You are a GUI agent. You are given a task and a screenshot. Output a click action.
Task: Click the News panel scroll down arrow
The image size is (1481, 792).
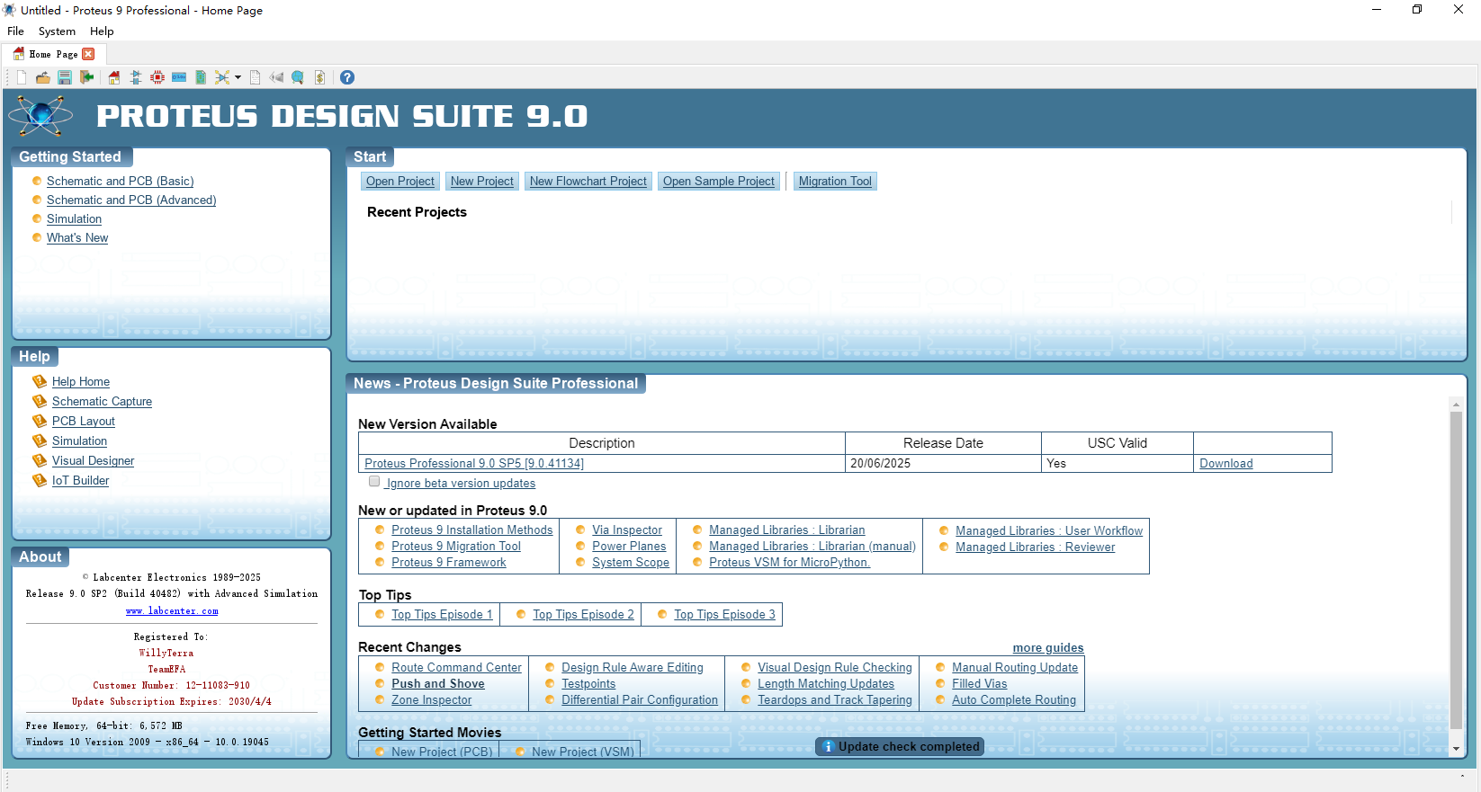click(1456, 748)
